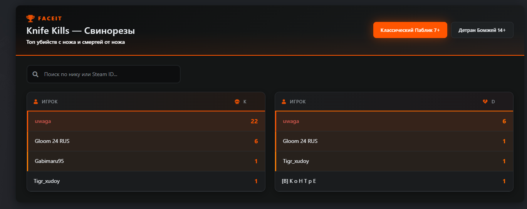Click the FACEIT trophy icon
The height and width of the screenshot is (209, 527).
(30, 18)
